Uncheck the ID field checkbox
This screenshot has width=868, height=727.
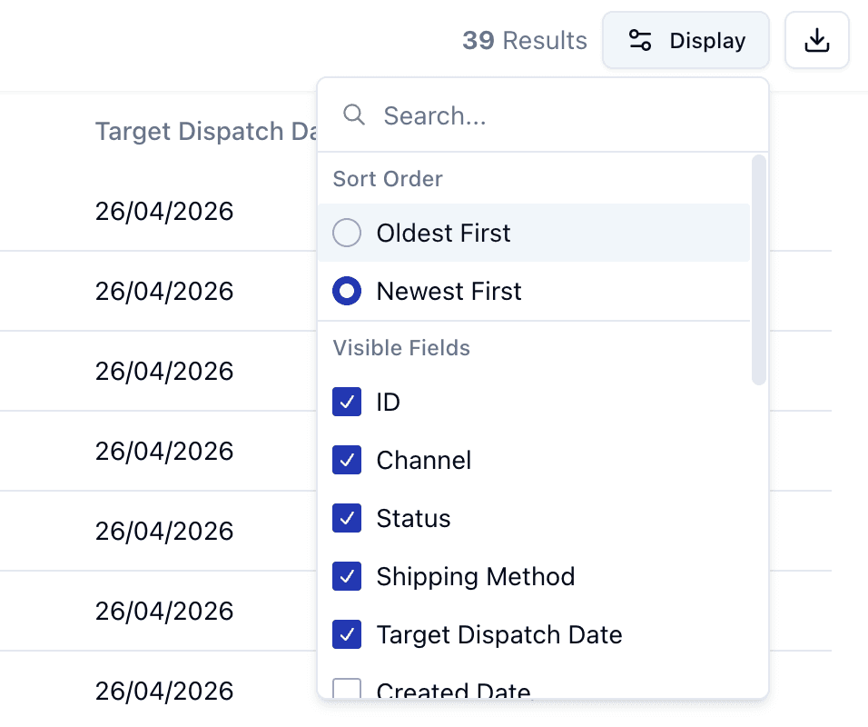click(347, 402)
